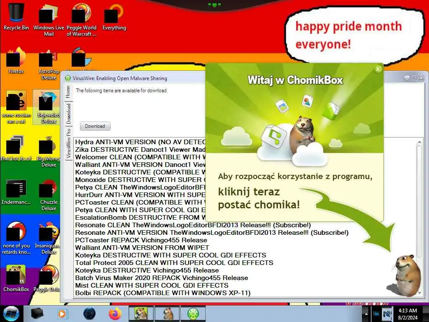This screenshot has height=322, width=429.
Task: Select 'Koteyka DESTRUCTIVE WITH SUPER COOL GDI'
Action: (x=171, y=255)
